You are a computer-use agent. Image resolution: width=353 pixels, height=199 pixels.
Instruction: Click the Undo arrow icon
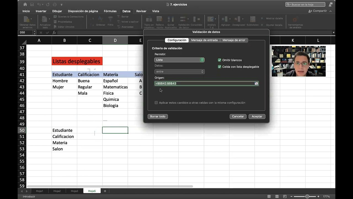tap(39, 4)
